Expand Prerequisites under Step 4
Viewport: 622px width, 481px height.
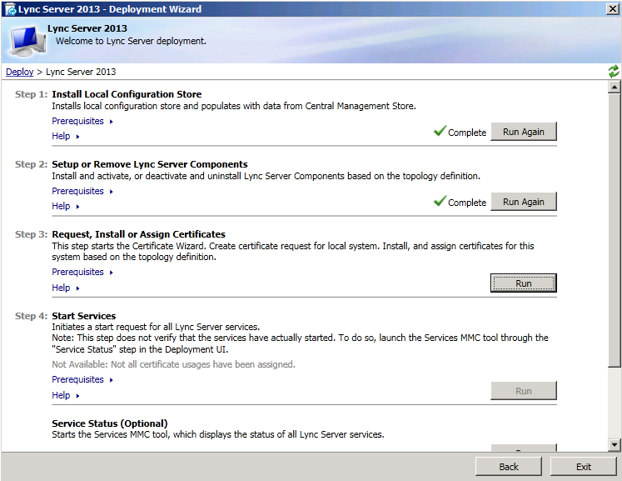pos(82,380)
